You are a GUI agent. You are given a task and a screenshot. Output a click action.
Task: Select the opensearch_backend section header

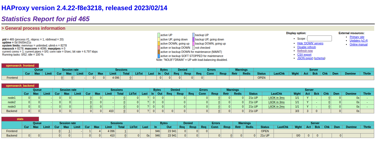pos(20,86)
